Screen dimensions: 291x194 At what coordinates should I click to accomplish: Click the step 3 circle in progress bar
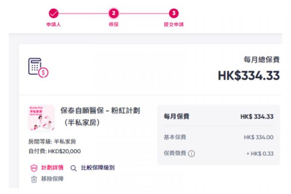[x=174, y=14]
